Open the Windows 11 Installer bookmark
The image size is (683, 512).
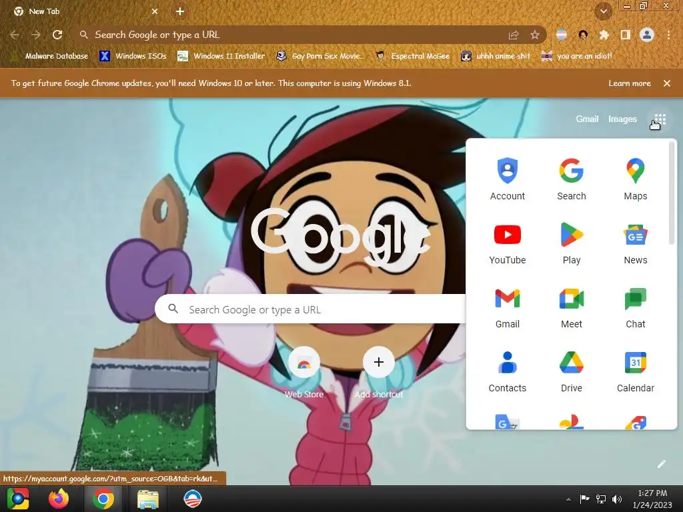[x=221, y=56]
